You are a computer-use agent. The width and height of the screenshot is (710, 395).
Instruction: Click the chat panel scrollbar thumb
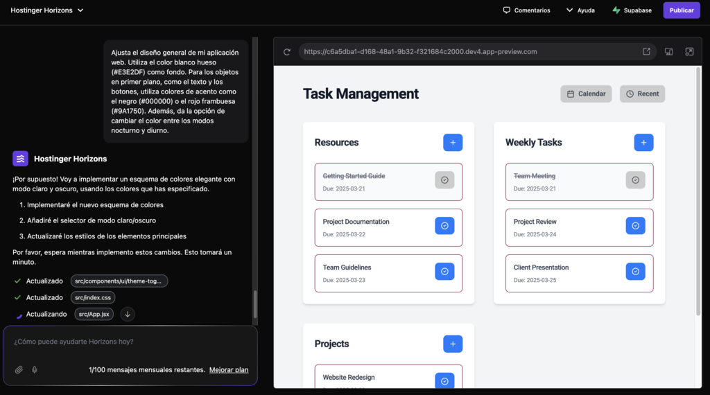[x=255, y=304]
